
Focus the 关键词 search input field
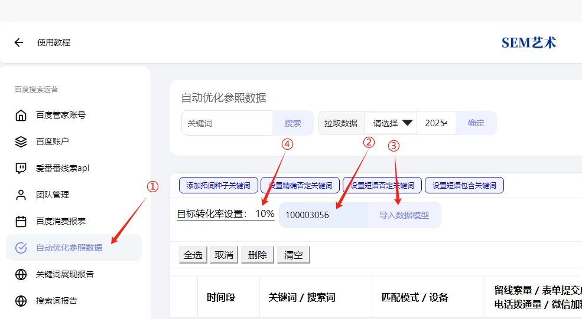click(227, 123)
